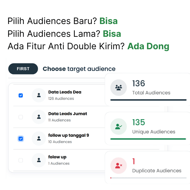Click the 135 Unique Audiences count

(139, 122)
